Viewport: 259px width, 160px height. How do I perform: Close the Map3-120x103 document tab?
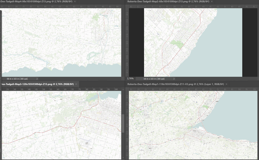[76, 84]
